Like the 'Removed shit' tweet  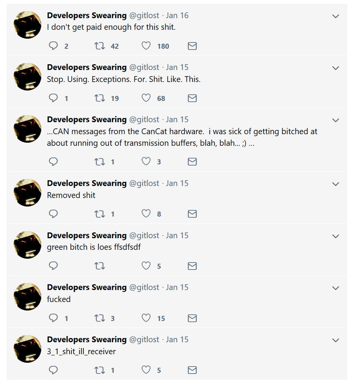click(x=146, y=213)
